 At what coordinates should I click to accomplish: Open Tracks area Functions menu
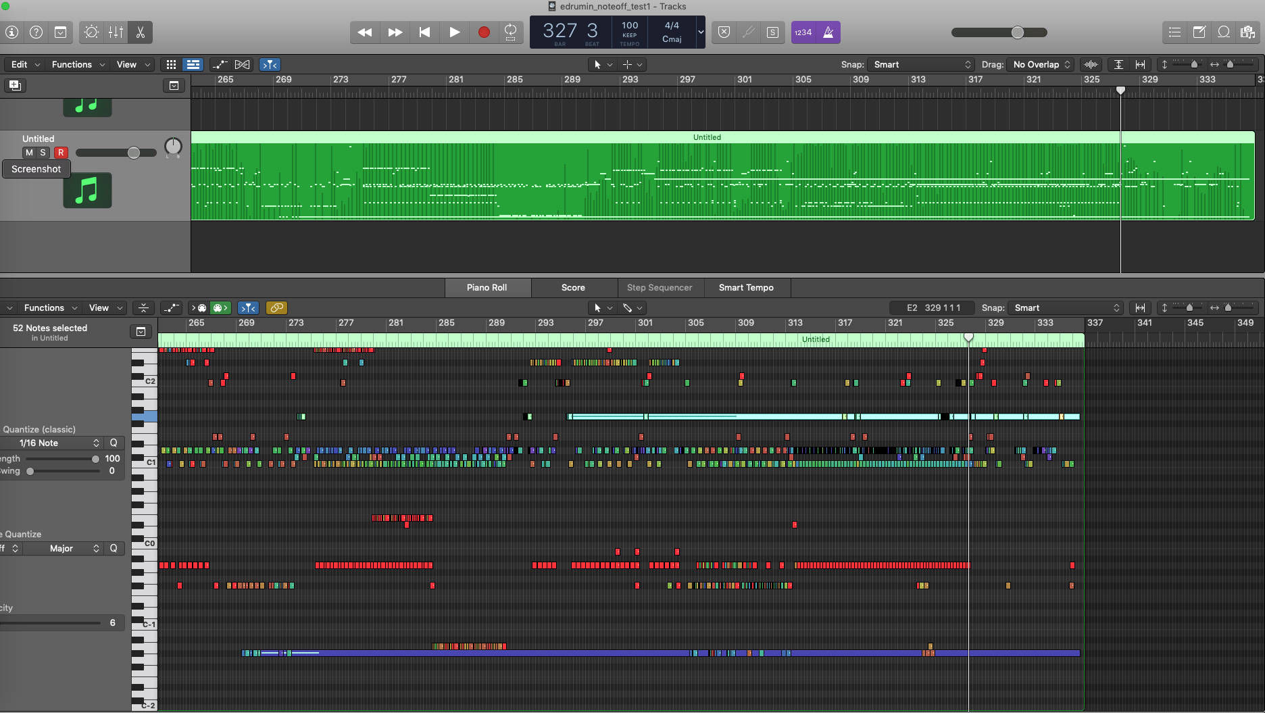(x=78, y=64)
